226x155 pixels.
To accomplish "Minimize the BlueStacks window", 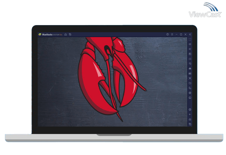I will [x=176, y=34].
